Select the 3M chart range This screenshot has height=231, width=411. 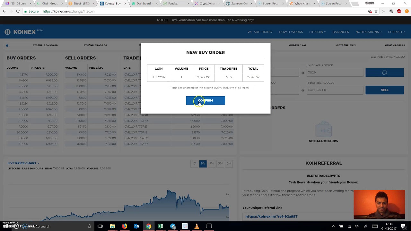[220, 163]
